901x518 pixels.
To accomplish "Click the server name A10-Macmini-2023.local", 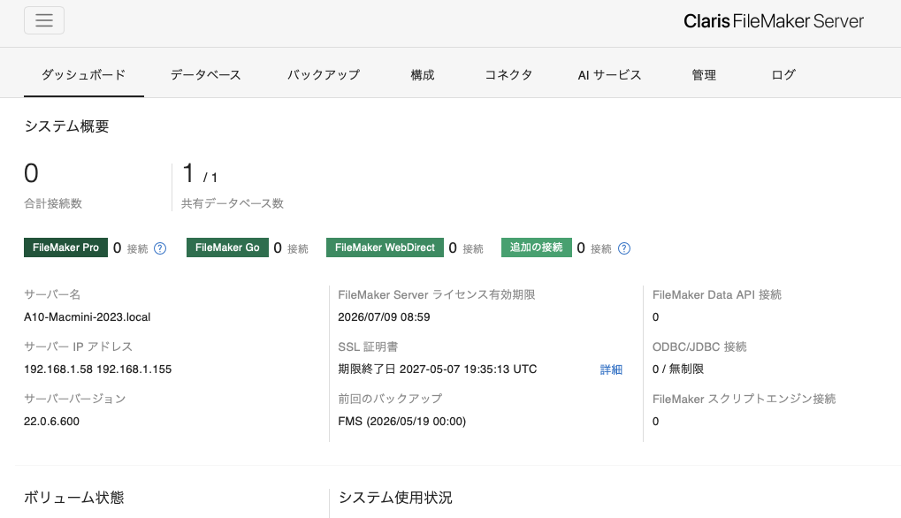I will pyautogui.click(x=88, y=317).
